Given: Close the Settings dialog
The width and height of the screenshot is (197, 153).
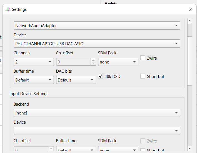Looking at the screenshot, I should click(190, 9).
